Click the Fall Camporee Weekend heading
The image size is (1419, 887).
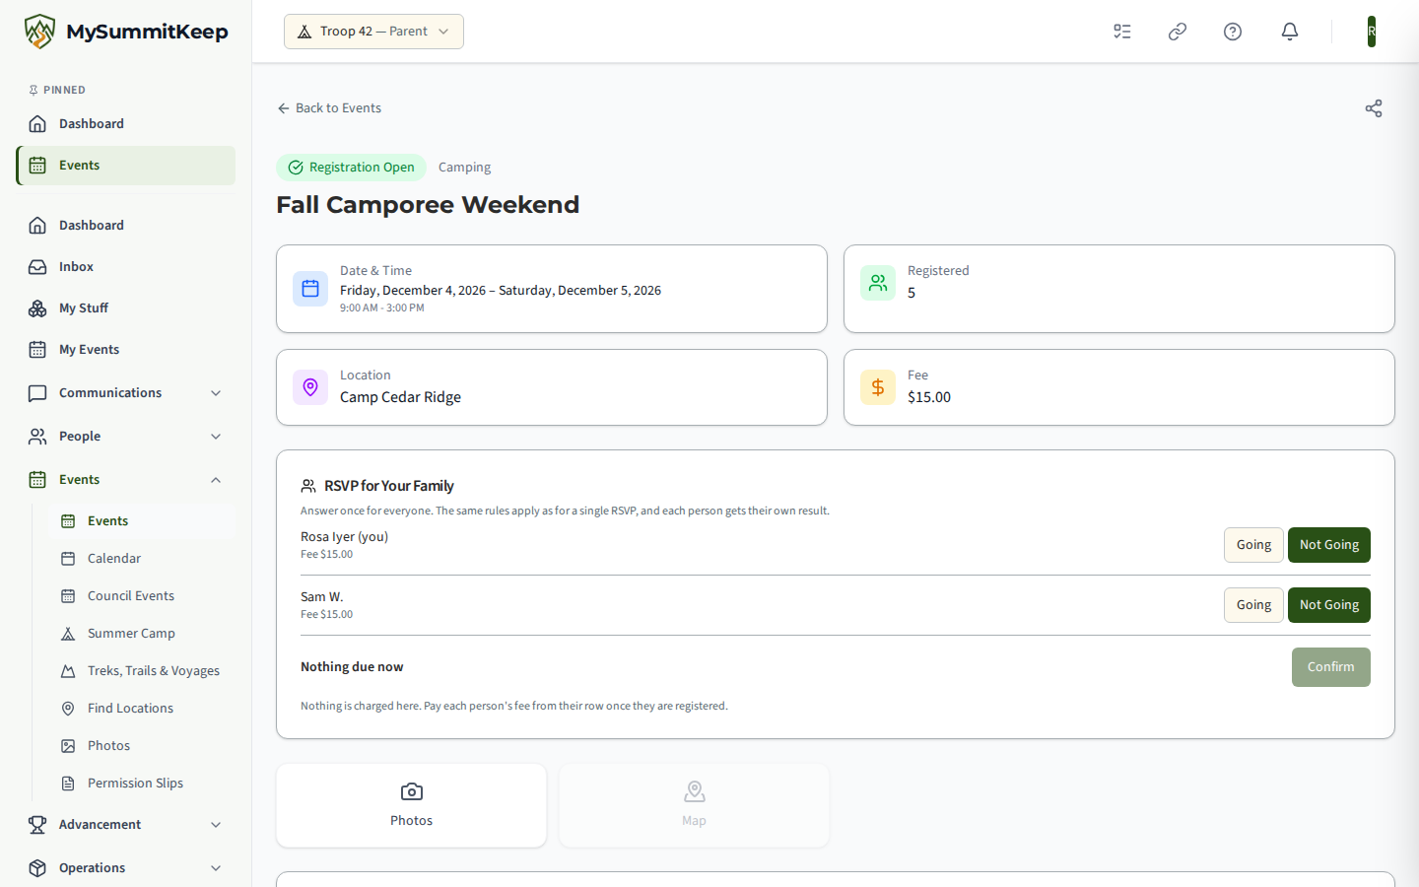pyautogui.click(x=428, y=205)
